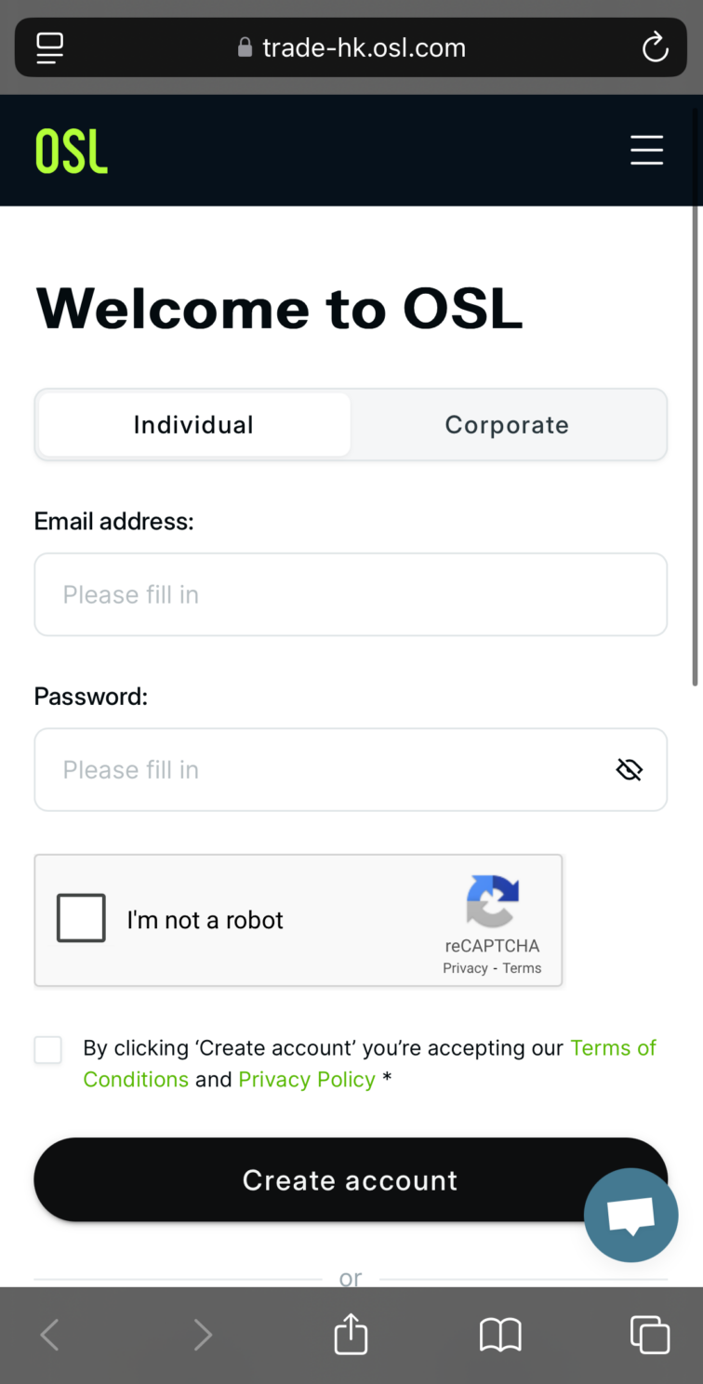Tap the Safari forward arrow

point(202,1336)
